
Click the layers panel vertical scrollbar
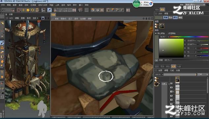[208, 85]
